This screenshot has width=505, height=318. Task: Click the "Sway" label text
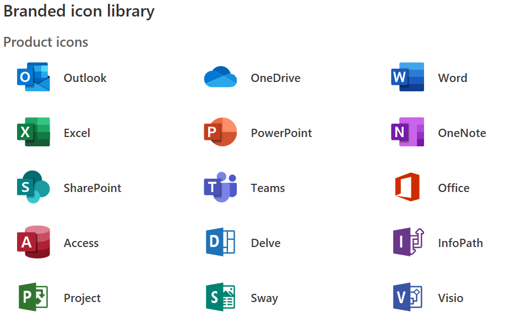point(264,298)
